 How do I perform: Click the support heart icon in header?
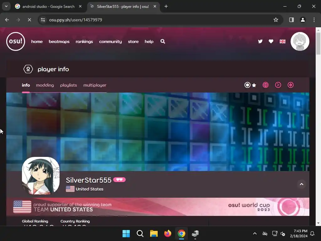pos(271,41)
